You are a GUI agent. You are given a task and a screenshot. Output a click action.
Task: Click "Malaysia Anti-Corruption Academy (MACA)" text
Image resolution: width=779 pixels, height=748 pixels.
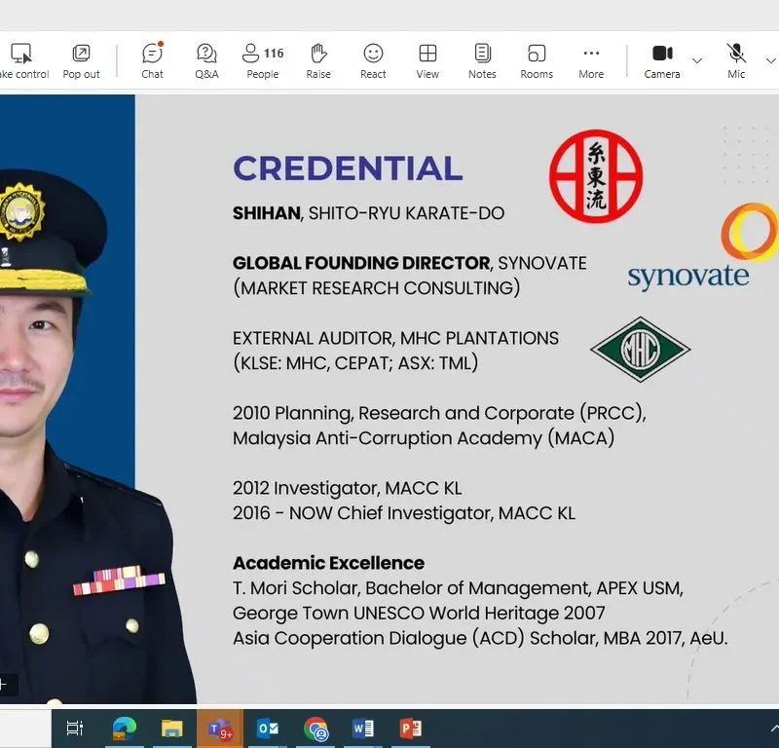point(424,438)
